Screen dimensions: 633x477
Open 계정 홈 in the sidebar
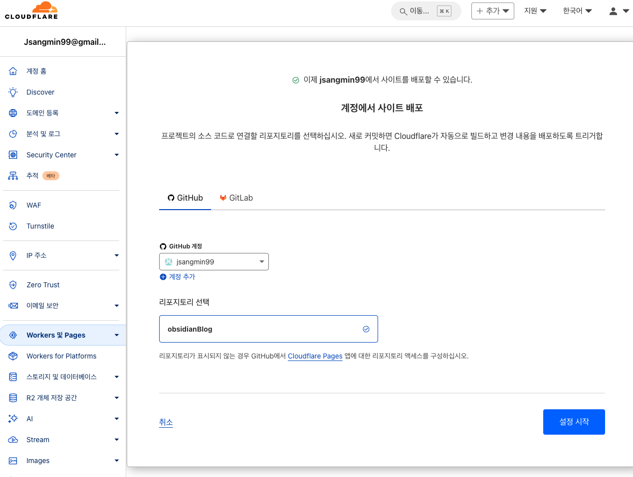tap(36, 71)
